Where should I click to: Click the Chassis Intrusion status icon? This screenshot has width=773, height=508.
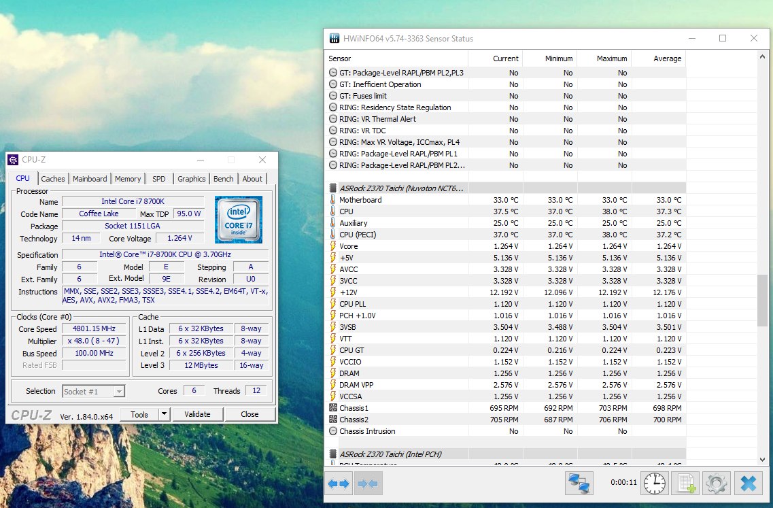(332, 431)
